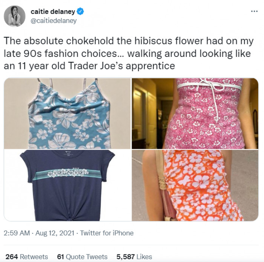This screenshot has width=264, height=262.
Task: Click the Twitter for iPhone source link
Action: [106, 233]
